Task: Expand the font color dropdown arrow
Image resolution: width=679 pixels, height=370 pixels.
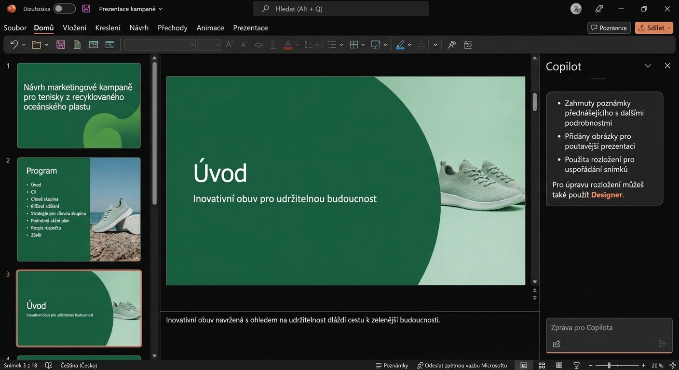Action: (297, 45)
